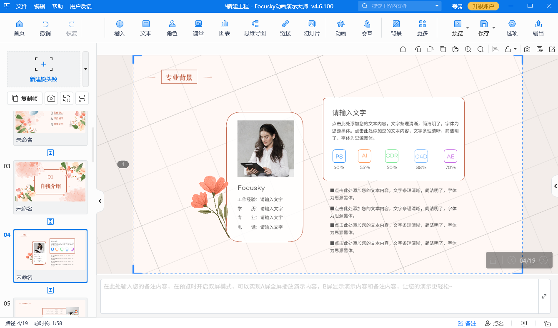Click the 新建镜头帧 new frame button

click(x=44, y=69)
